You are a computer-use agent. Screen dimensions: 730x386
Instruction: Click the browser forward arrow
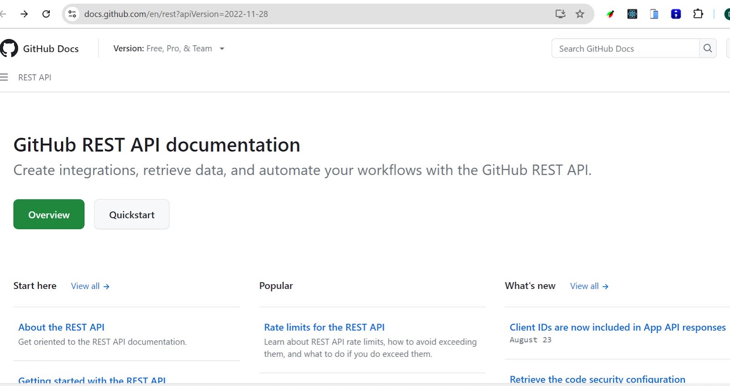point(24,14)
